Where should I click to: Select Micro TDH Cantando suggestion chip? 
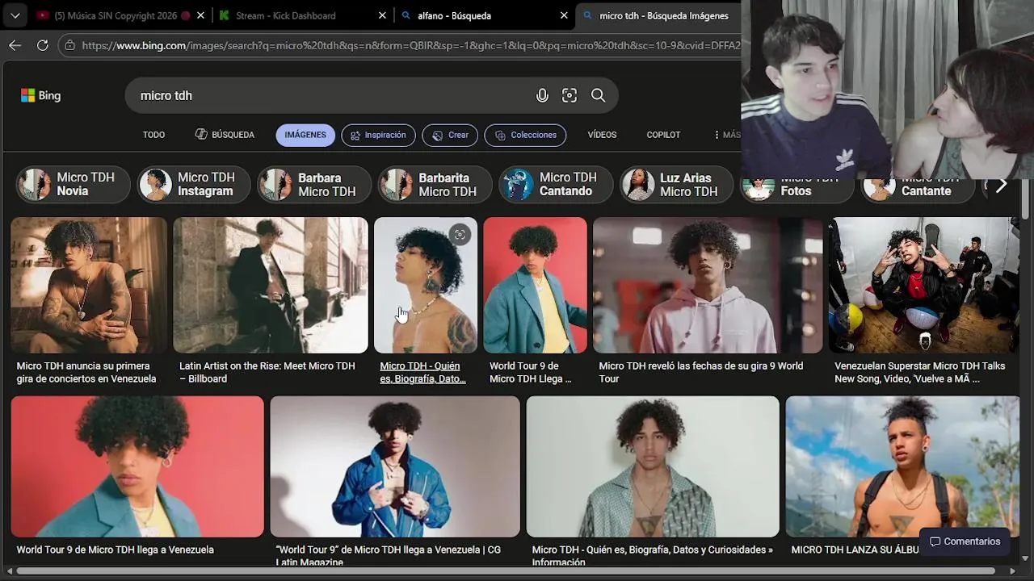pyautogui.click(x=556, y=185)
